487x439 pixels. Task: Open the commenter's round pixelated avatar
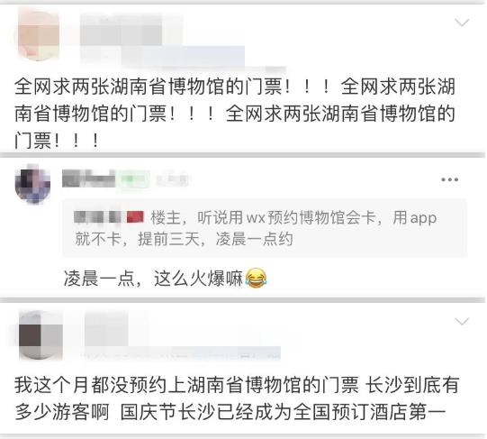(x=33, y=184)
